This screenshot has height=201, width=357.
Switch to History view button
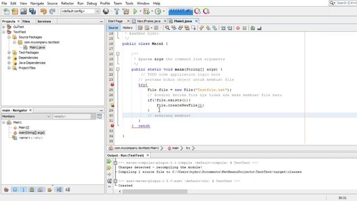coord(128,28)
